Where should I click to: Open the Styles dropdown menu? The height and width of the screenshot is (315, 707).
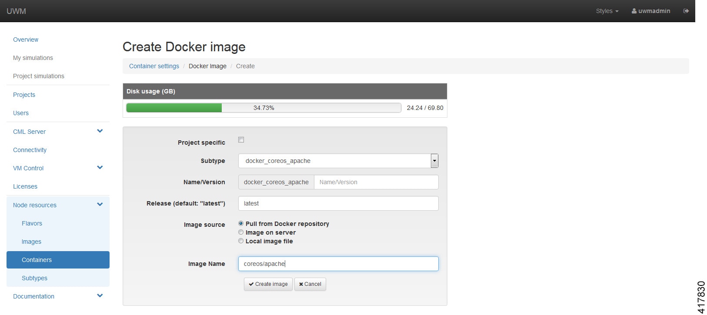click(x=607, y=11)
